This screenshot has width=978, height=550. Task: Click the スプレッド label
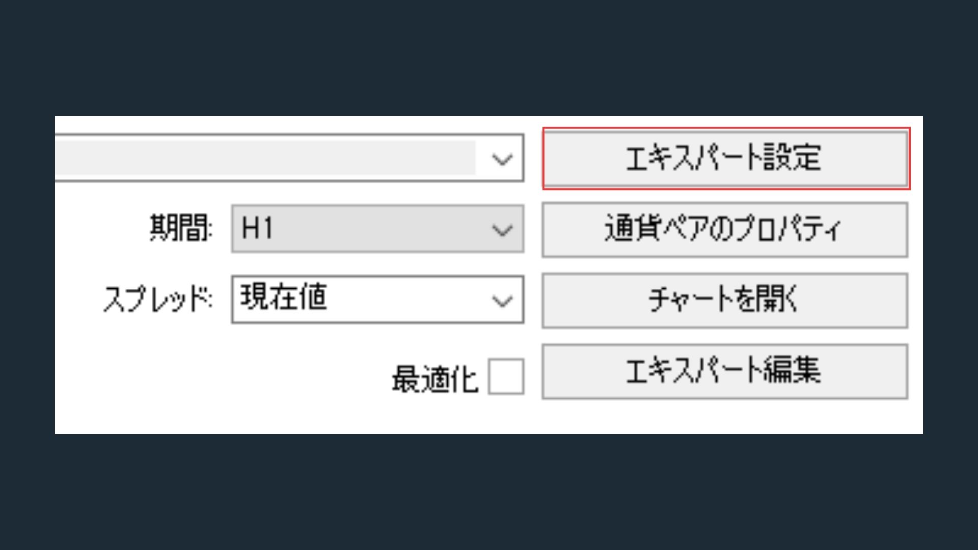tap(158, 298)
